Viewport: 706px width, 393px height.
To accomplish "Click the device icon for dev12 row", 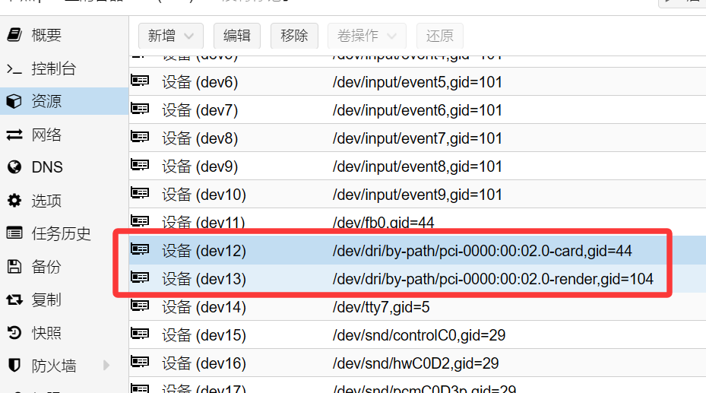I will (x=140, y=250).
